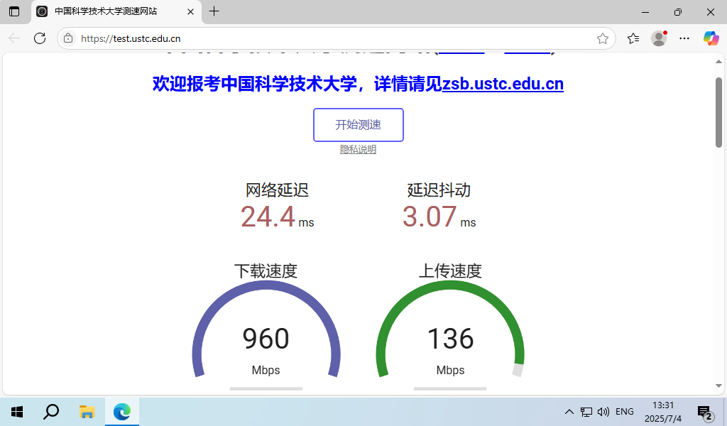This screenshot has height=426, width=727.
Task: Click the 下载速度 heading
Action: [266, 271]
